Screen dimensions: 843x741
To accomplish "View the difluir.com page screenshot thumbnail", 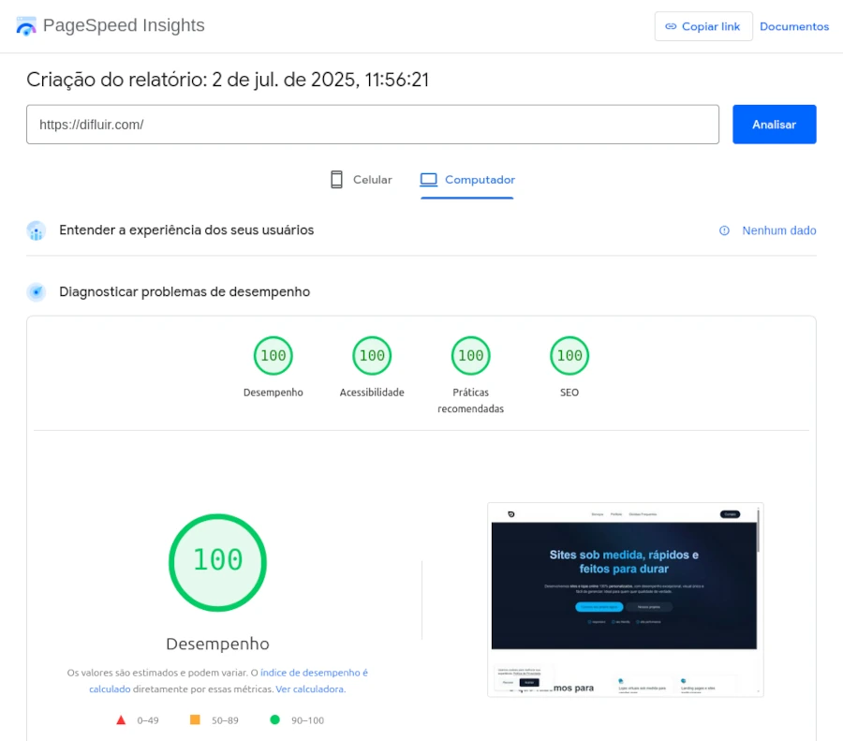I will click(x=626, y=600).
